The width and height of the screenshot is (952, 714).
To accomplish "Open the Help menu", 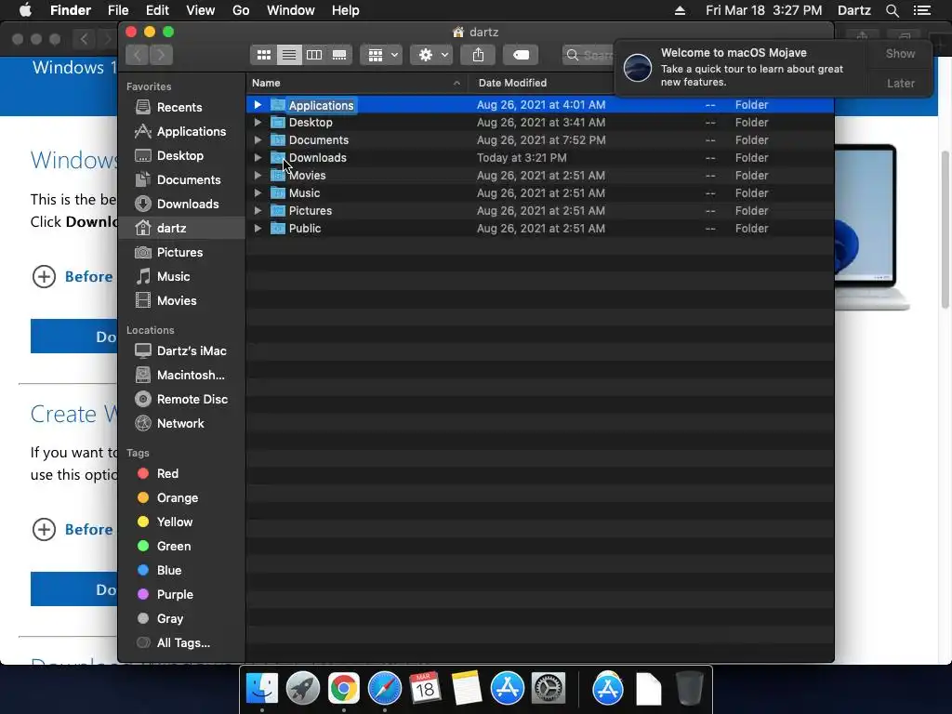I will tap(346, 10).
